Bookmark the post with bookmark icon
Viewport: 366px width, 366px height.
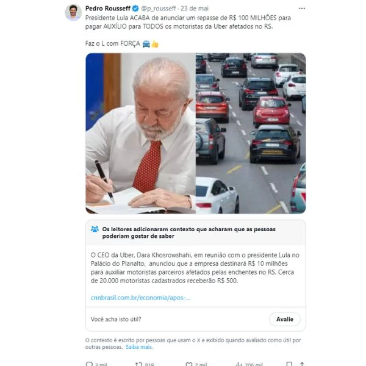pos(289,364)
